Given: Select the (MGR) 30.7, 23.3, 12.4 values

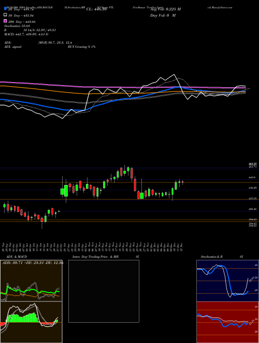Looking at the screenshot, I should pos(55,43).
